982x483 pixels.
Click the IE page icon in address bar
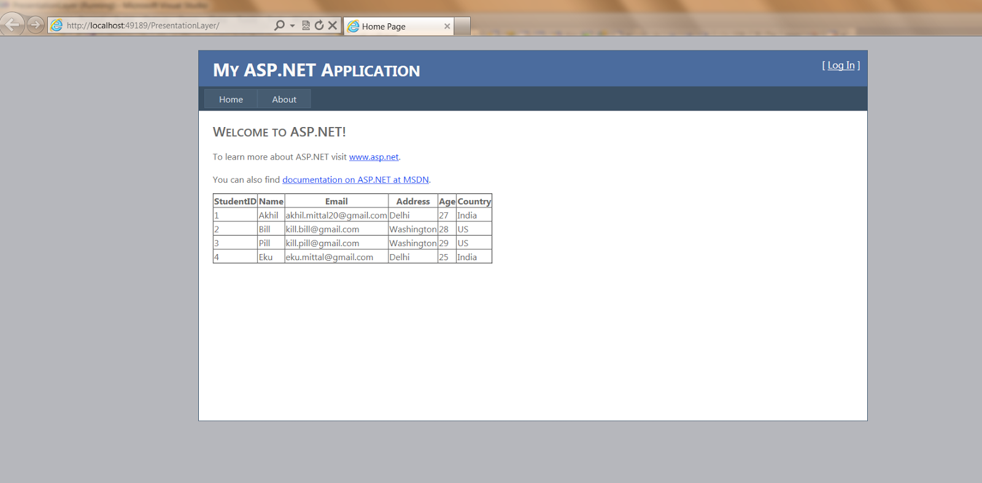[56, 25]
